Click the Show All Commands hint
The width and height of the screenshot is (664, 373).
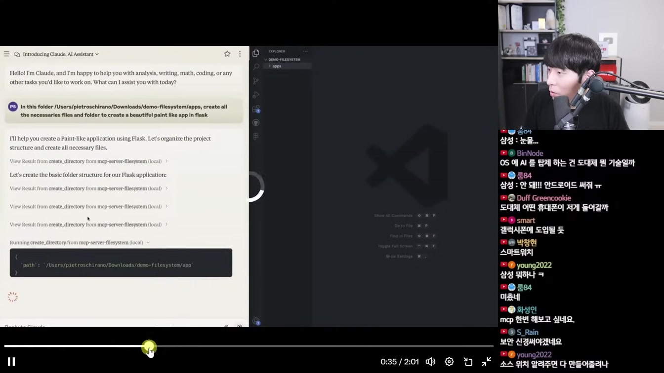click(x=405, y=216)
